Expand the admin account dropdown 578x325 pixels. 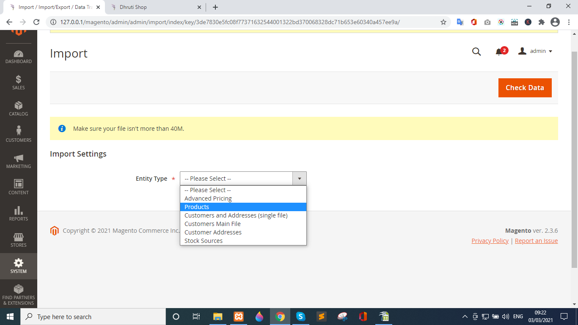click(x=536, y=51)
